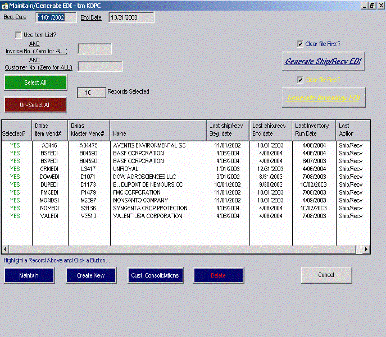Click vendor code FMCEDI
The image size is (386, 337).
(49, 192)
